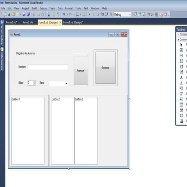187x187 pixels.
Task: Select the ListBox1 control
Action: [x=28, y=131]
